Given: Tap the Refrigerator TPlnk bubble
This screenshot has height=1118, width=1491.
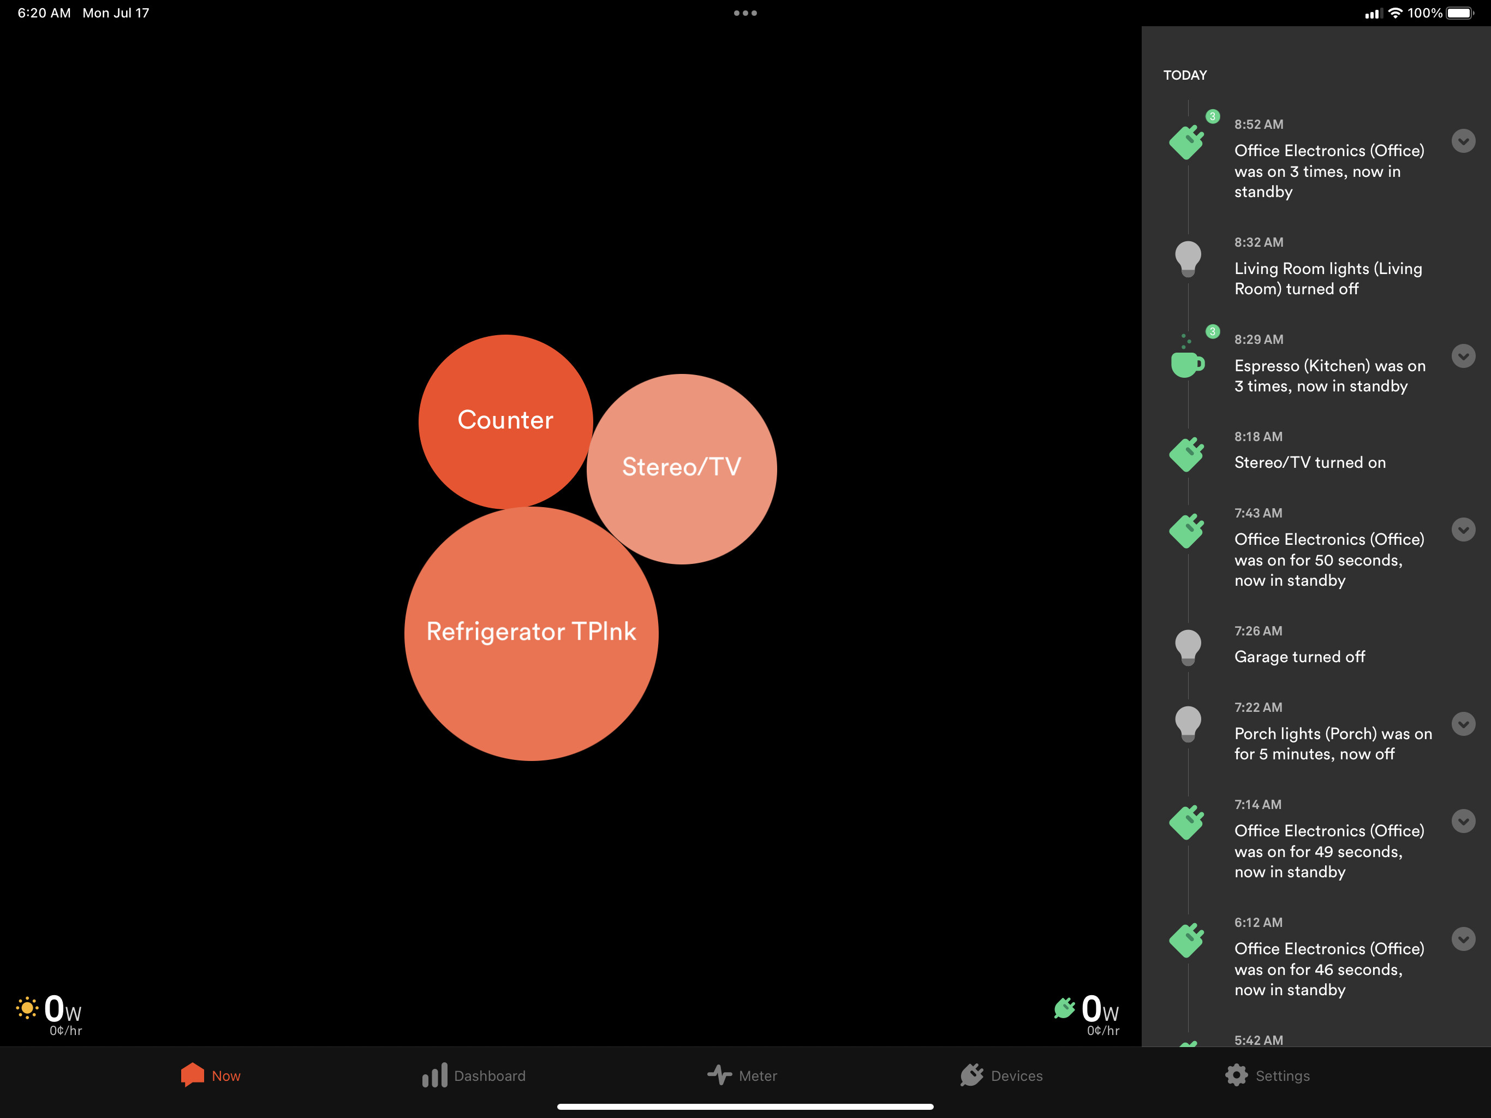Looking at the screenshot, I should pos(531,634).
